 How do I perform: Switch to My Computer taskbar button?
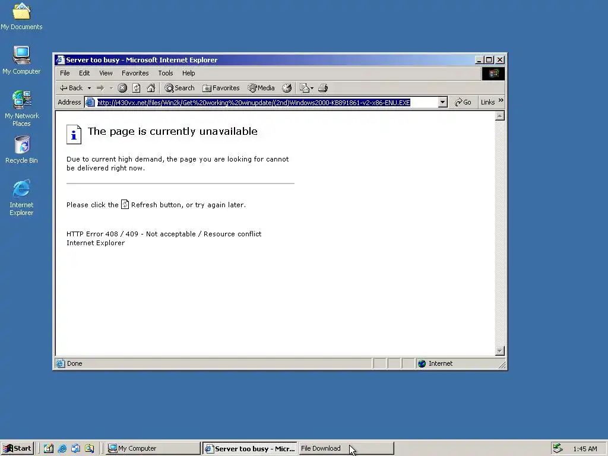pyautogui.click(x=153, y=448)
